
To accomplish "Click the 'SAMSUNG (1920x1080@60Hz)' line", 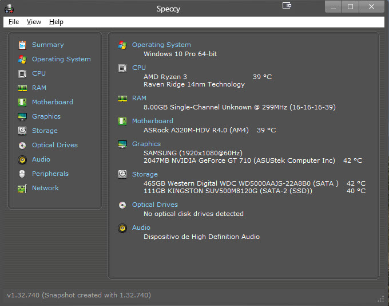I will tap(193, 153).
